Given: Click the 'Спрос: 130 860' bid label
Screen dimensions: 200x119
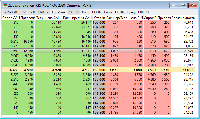Looking at the screenshot, I should pos(115,12).
